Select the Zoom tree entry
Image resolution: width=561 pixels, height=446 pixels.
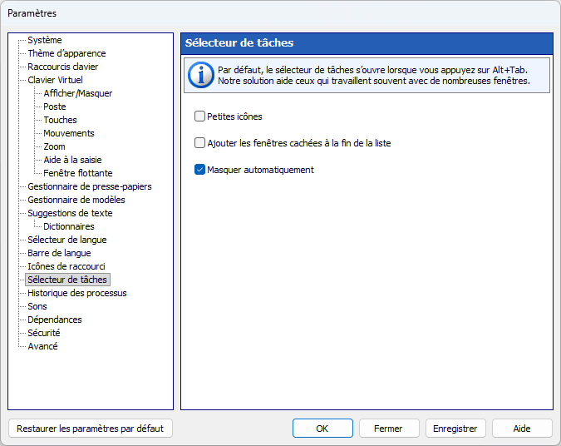[54, 146]
